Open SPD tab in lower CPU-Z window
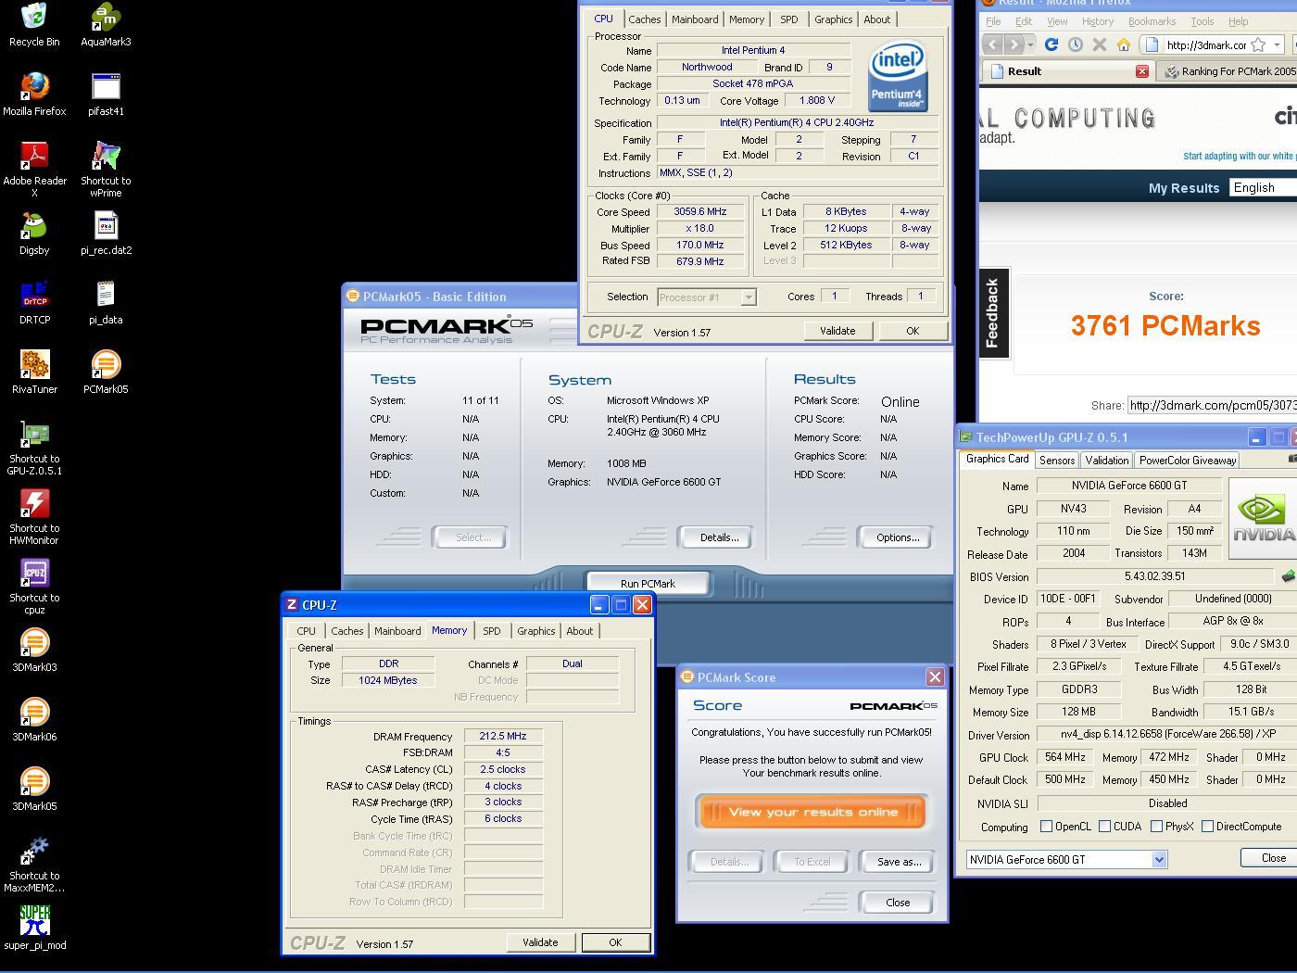 point(492,631)
